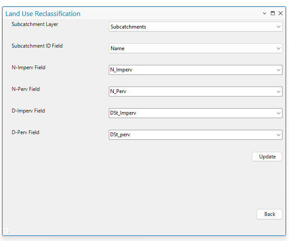
Task: Click the N-Imperv Field label text
Action: coord(29,67)
